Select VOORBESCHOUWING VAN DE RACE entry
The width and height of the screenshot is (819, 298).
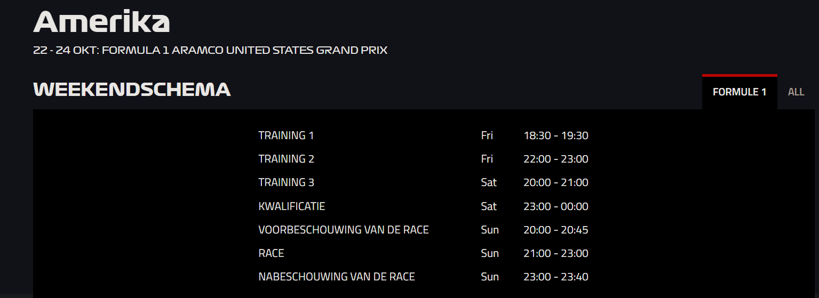tap(423, 230)
